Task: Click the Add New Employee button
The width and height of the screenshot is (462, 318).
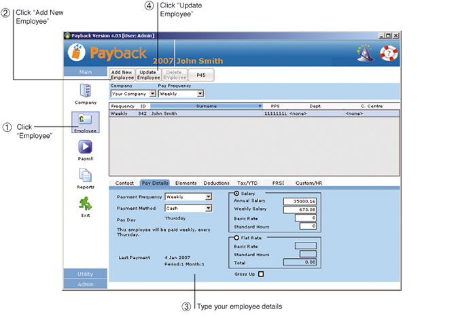Action: pyautogui.click(x=122, y=75)
